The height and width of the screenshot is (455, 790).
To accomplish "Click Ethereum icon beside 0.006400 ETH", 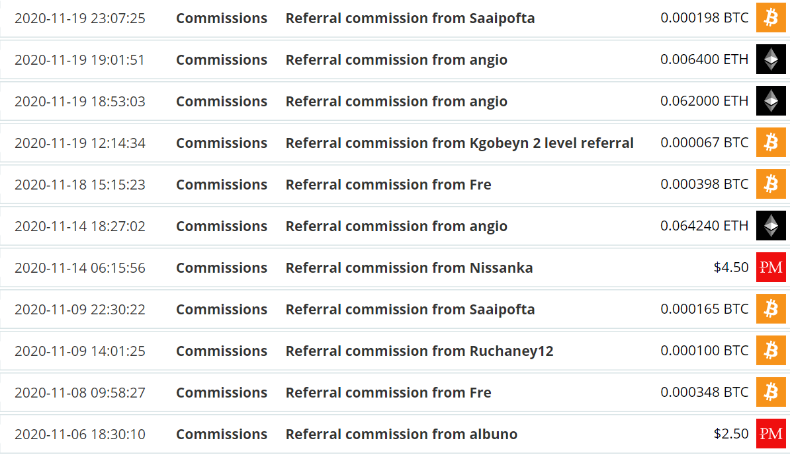I will click(771, 59).
